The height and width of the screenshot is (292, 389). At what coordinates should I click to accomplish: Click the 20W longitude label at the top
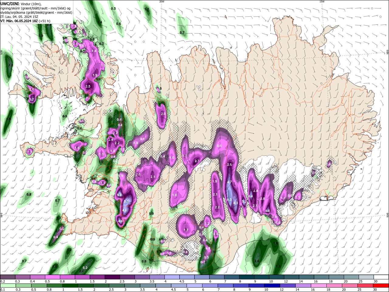pyautogui.click(x=162, y=2)
